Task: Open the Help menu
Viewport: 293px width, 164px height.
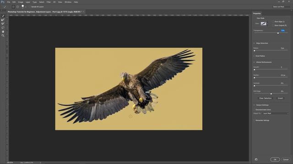Action: coord(76,2)
